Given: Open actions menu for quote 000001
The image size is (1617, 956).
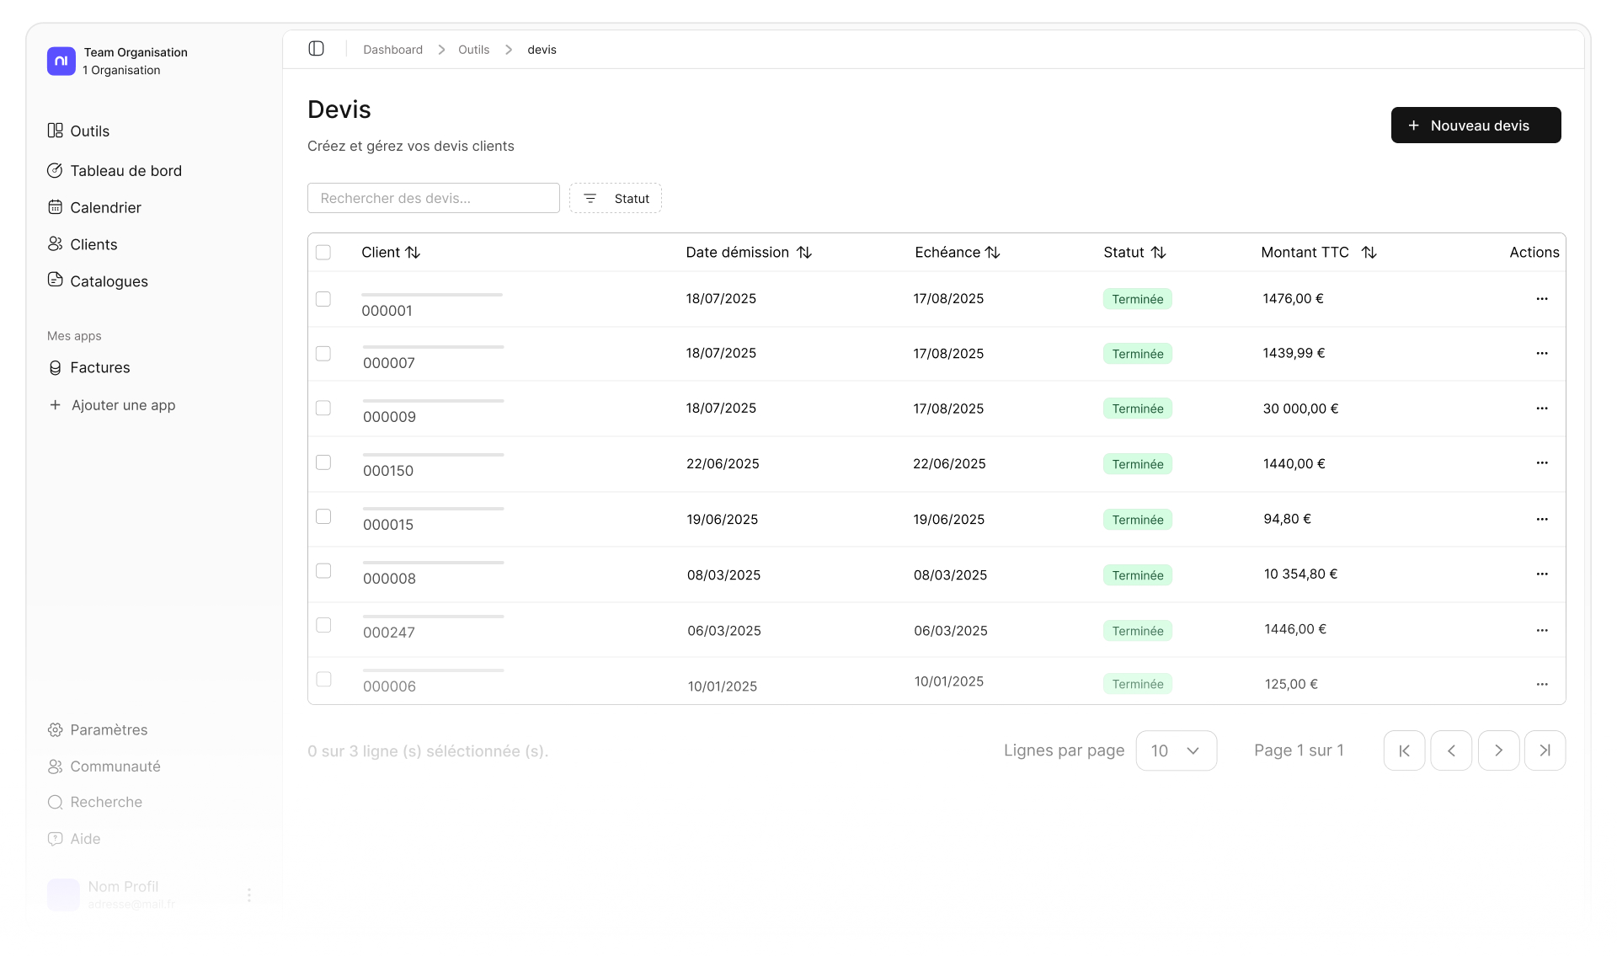Looking at the screenshot, I should click(x=1541, y=299).
